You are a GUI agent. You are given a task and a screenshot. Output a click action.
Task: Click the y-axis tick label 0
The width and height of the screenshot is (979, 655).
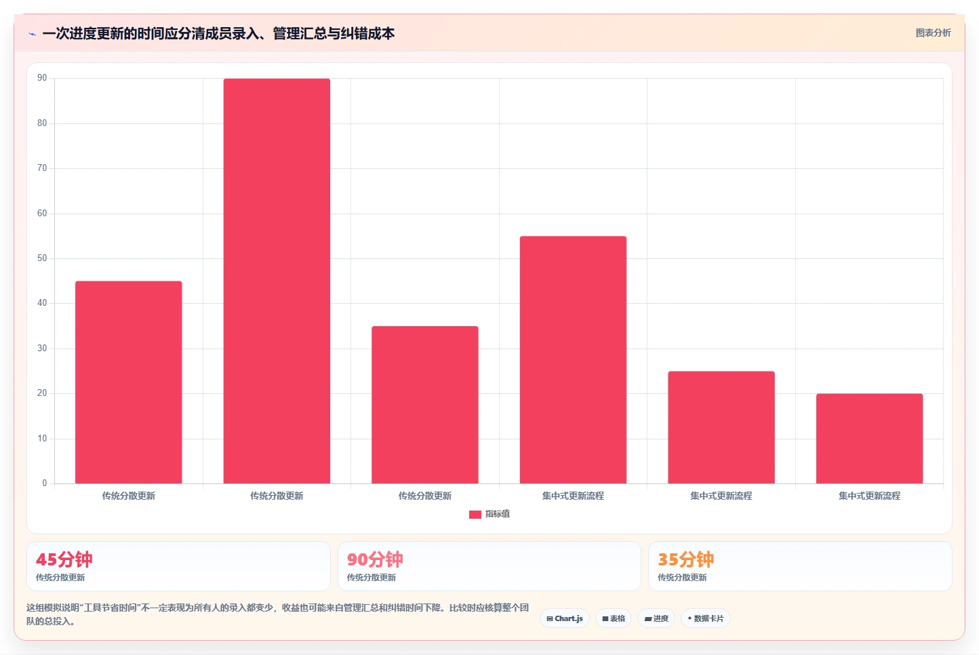click(x=45, y=483)
